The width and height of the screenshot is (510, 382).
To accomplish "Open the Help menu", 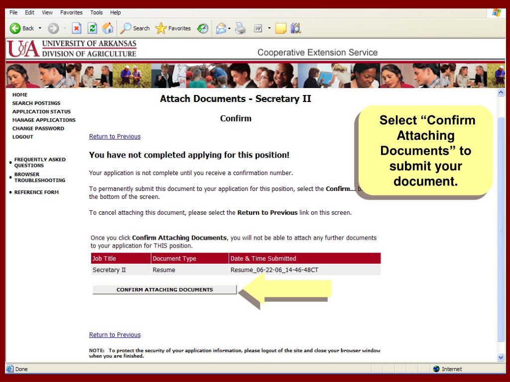I will 116,12.
